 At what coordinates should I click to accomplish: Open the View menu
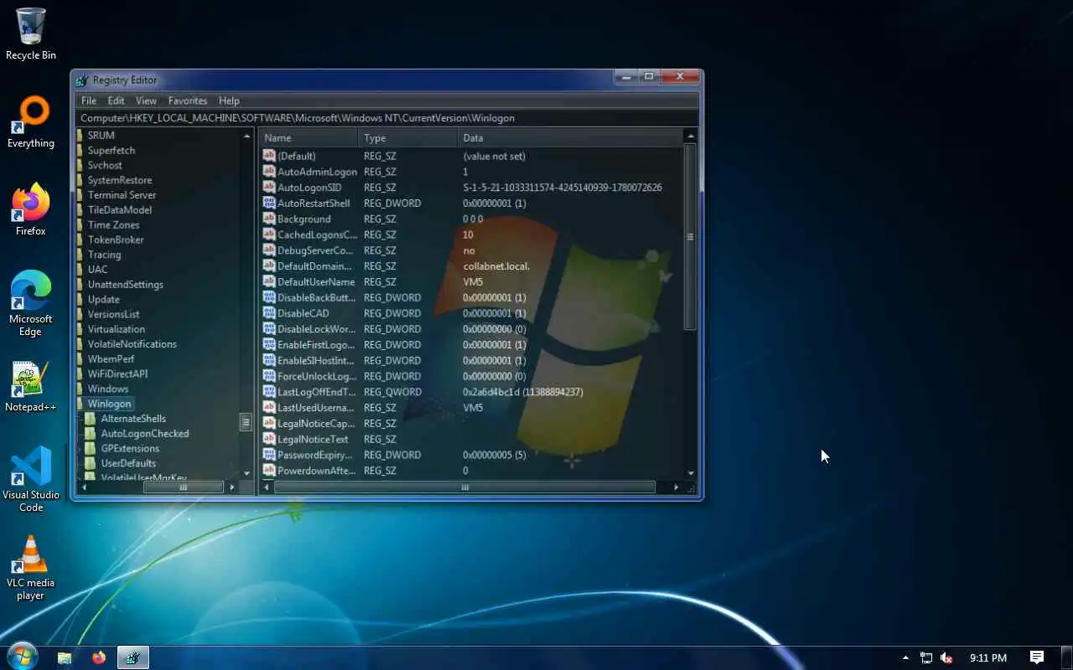146,100
